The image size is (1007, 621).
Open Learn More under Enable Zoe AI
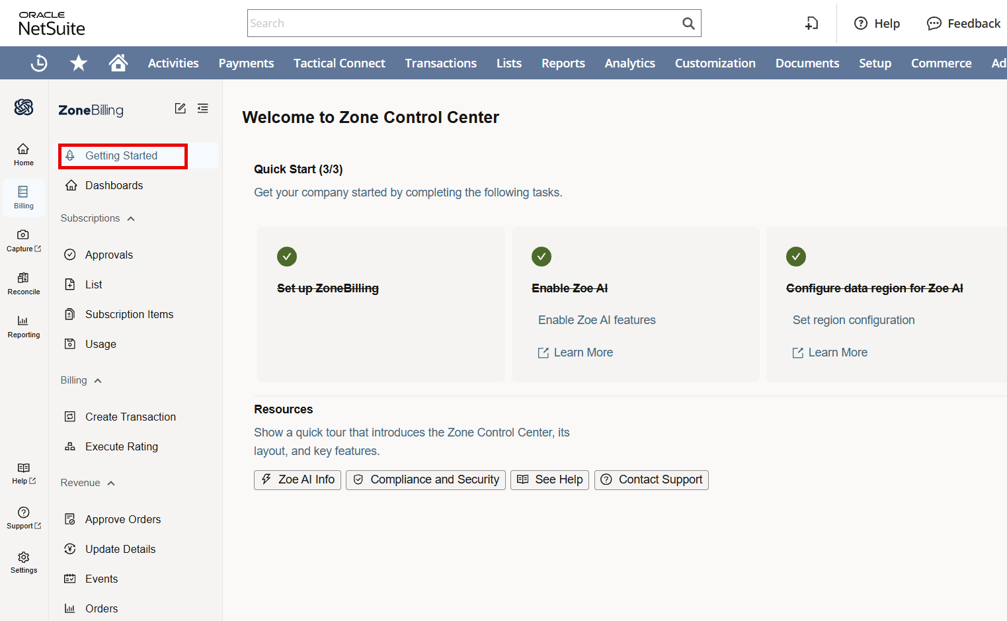point(575,352)
